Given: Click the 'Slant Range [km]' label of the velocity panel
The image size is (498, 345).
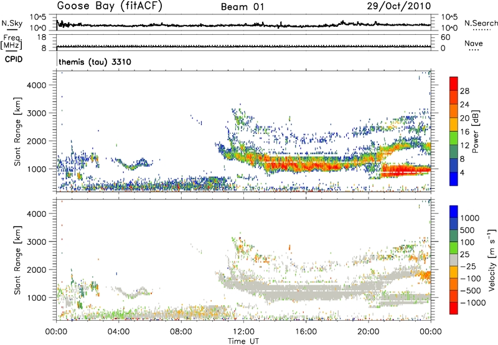Looking at the screenshot, I should [x=17, y=260].
